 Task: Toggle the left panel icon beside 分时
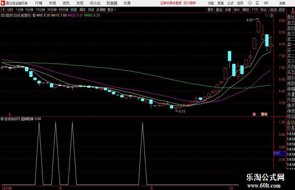click(x=3, y=10)
